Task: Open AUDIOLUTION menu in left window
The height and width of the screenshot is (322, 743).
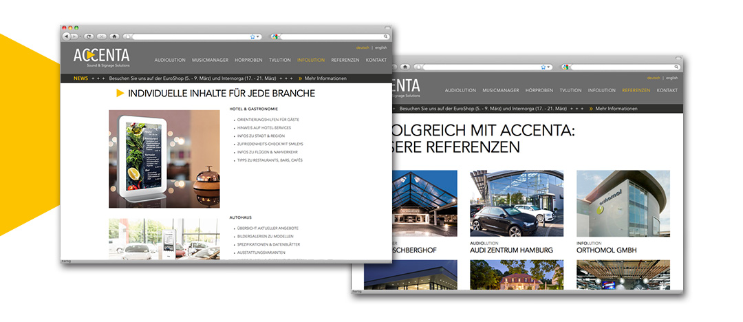Action: click(x=170, y=61)
